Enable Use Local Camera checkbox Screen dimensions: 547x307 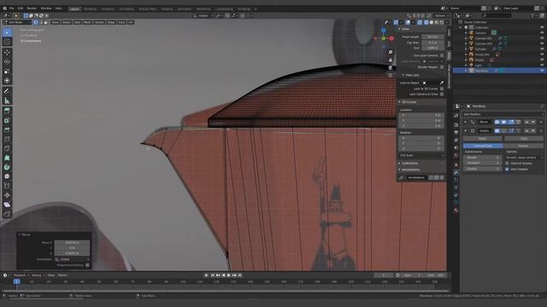442,55
